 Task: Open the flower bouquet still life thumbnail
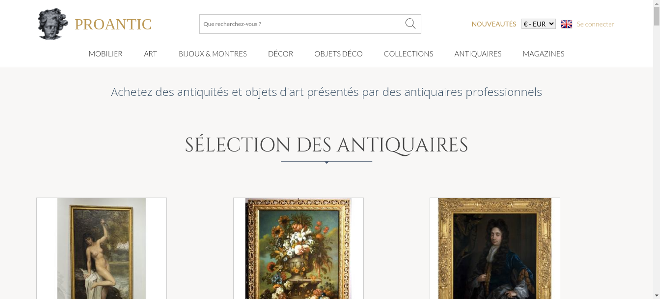coord(298,248)
